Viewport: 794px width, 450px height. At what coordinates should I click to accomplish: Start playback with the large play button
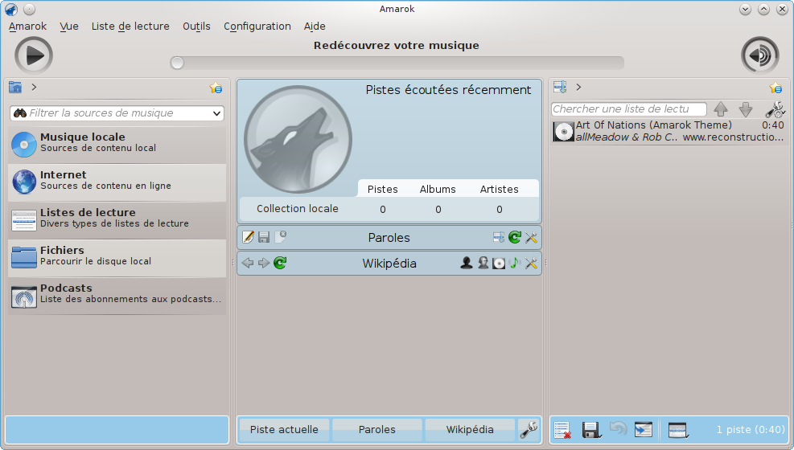pos(34,55)
